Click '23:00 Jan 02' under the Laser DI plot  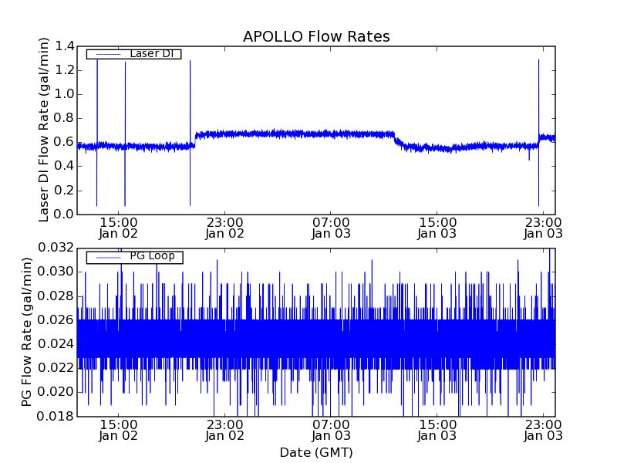224,228
